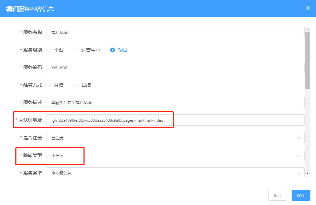This screenshot has height=205, width=316.
Task: Click the 保存 button
Action: 301,195
